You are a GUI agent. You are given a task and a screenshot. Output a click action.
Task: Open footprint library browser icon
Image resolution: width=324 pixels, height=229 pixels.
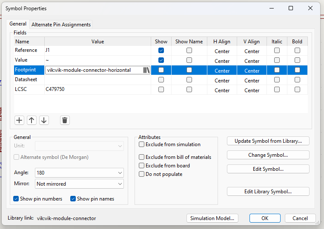coord(146,70)
